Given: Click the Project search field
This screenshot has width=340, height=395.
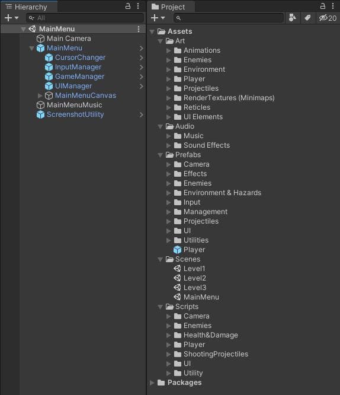Looking at the screenshot, I should 229,18.
